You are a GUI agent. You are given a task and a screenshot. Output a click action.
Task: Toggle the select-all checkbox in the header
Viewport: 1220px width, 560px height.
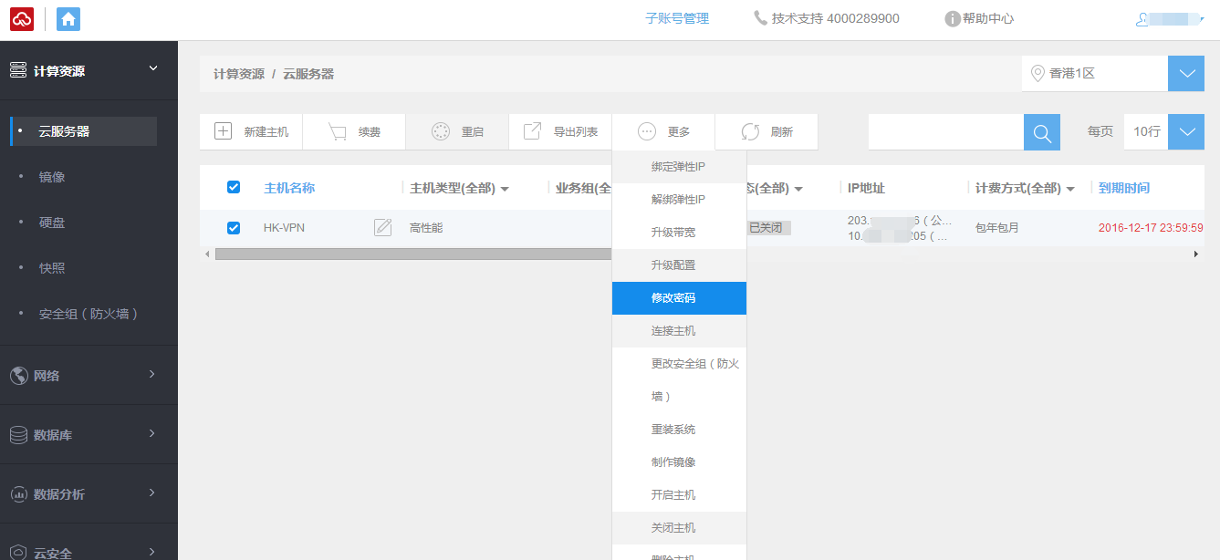point(234,187)
